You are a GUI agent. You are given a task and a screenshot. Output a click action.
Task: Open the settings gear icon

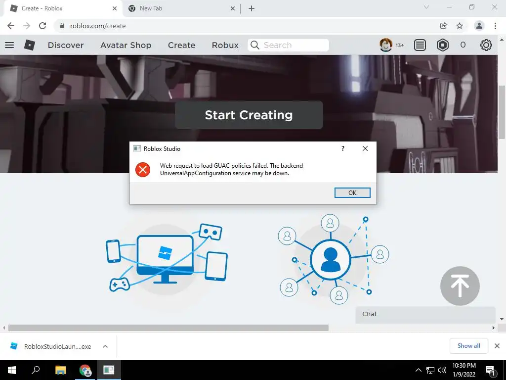click(486, 45)
